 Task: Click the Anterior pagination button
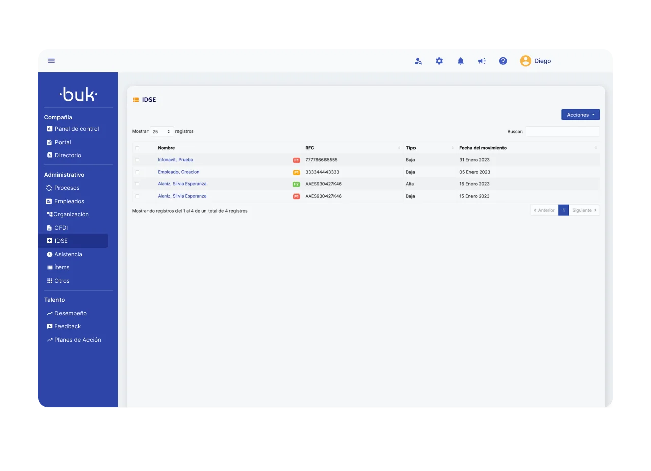point(544,210)
